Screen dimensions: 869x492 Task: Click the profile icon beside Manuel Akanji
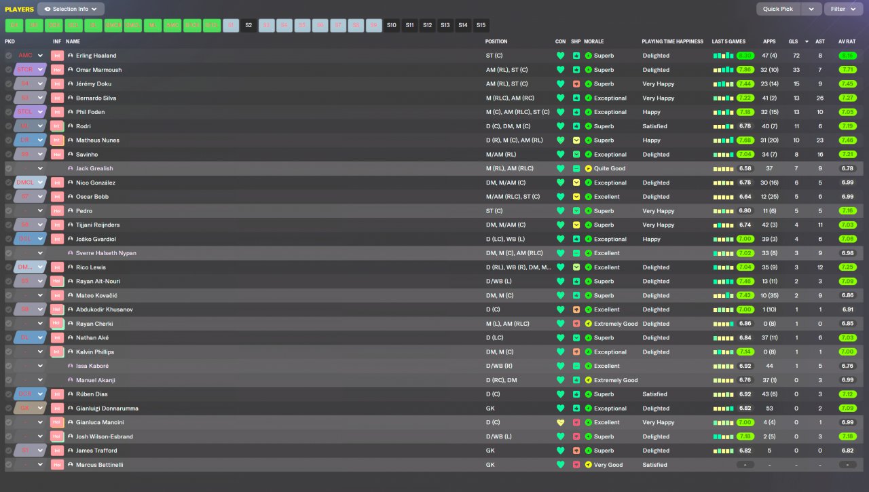pyautogui.click(x=71, y=380)
